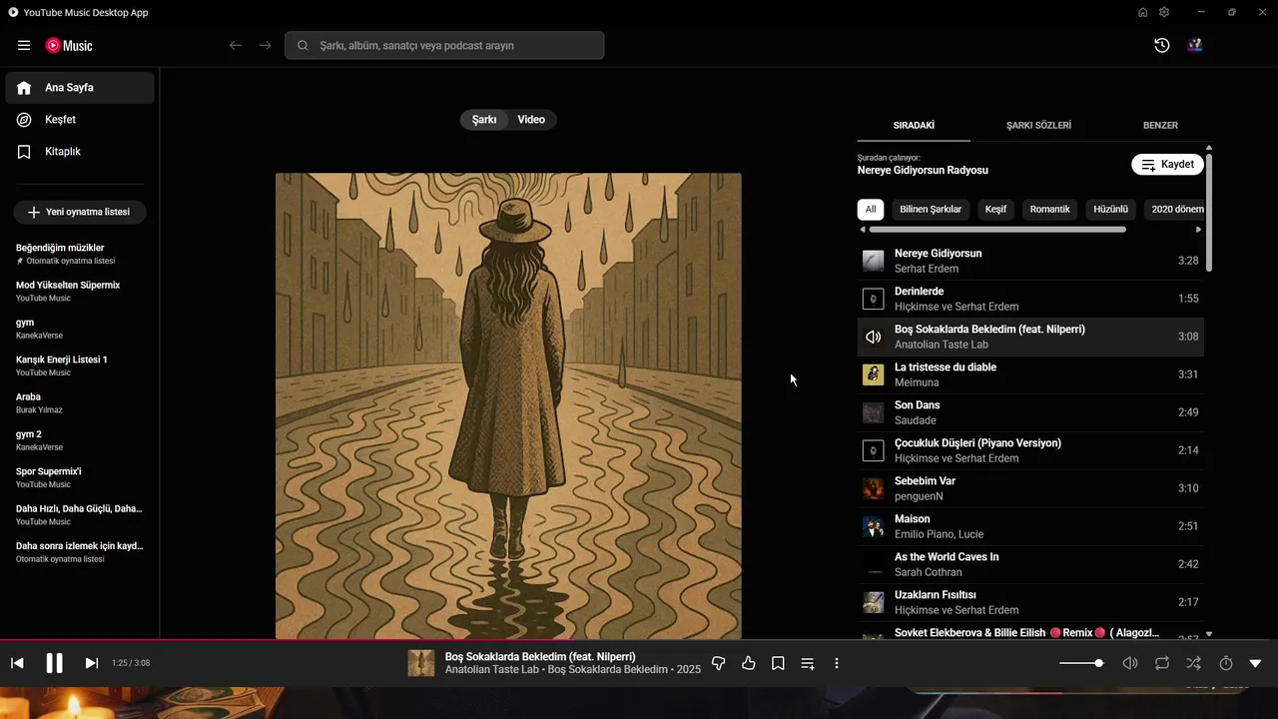Open listening history clock icon
The image size is (1278, 719).
pos(1161,45)
